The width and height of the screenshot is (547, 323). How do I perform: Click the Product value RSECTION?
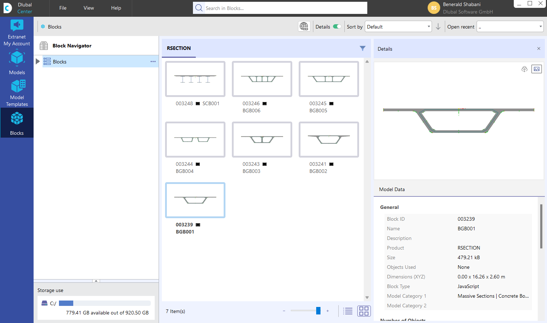point(469,248)
